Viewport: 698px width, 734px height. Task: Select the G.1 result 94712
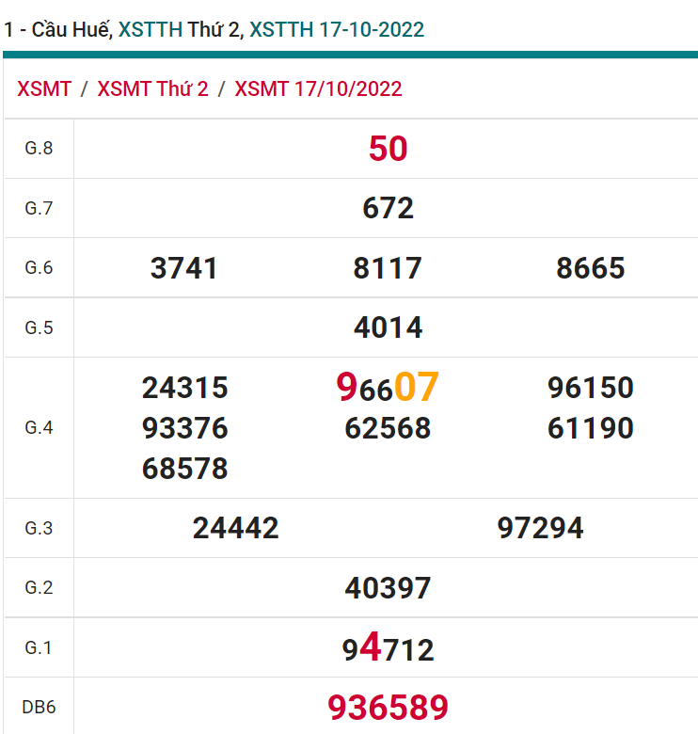tap(388, 649)
